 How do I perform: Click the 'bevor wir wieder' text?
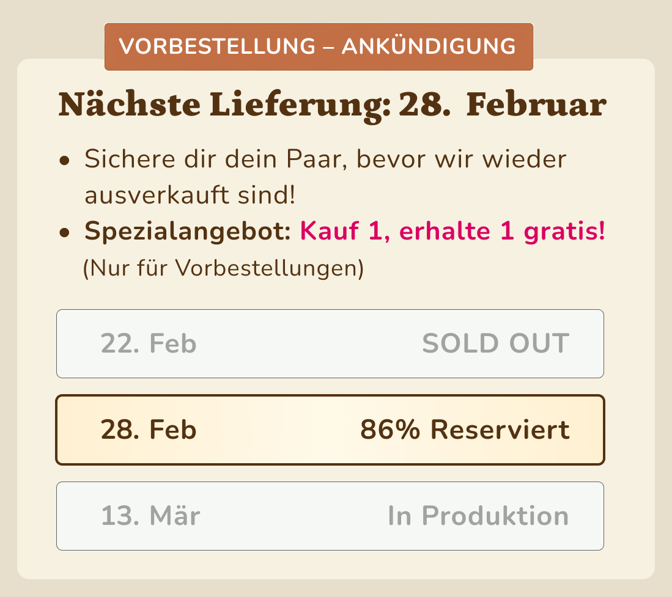pos(462,159)
